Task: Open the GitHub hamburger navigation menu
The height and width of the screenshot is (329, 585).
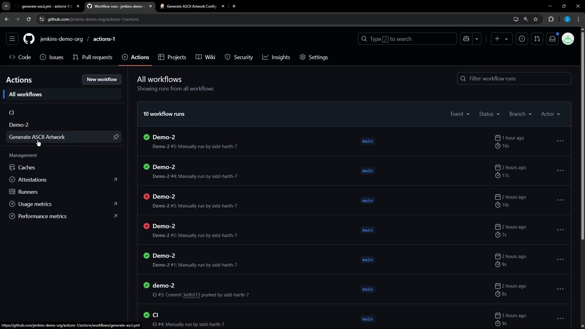Action: [12, 39]
